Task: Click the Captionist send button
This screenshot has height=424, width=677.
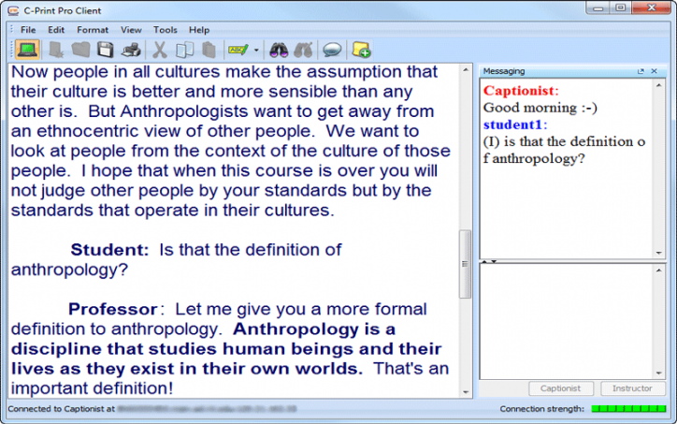Action: [561, 388]
